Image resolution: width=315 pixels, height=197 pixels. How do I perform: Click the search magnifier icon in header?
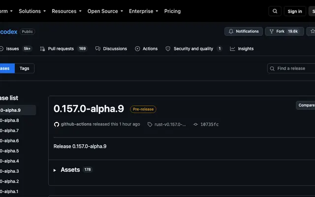point(275,11)
